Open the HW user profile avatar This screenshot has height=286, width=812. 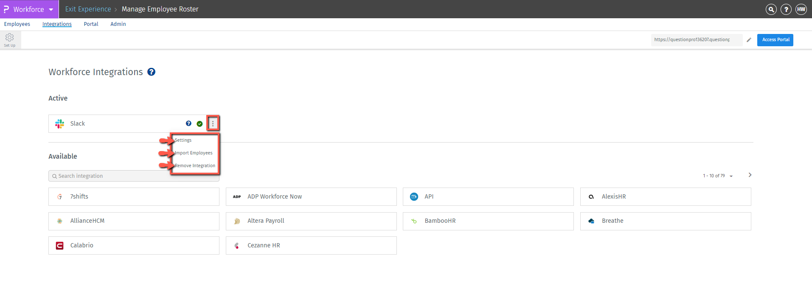(x=801, y=9)
